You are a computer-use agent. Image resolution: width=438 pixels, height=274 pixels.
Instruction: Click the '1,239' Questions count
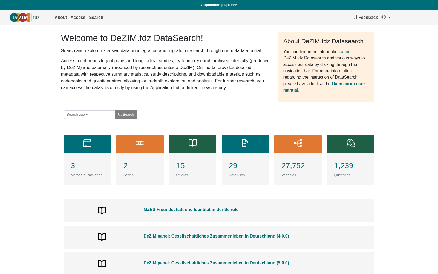click(x=344, y=166)
